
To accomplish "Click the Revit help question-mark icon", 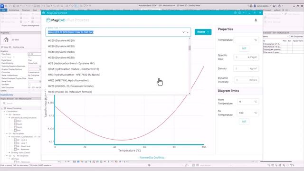I will click(280, 6).
